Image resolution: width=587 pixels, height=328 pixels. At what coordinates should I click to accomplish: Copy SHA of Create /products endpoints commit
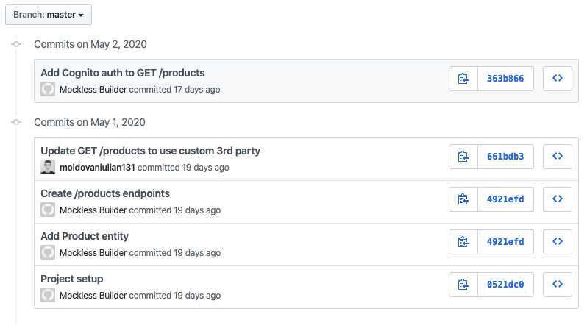click(463, 199)
